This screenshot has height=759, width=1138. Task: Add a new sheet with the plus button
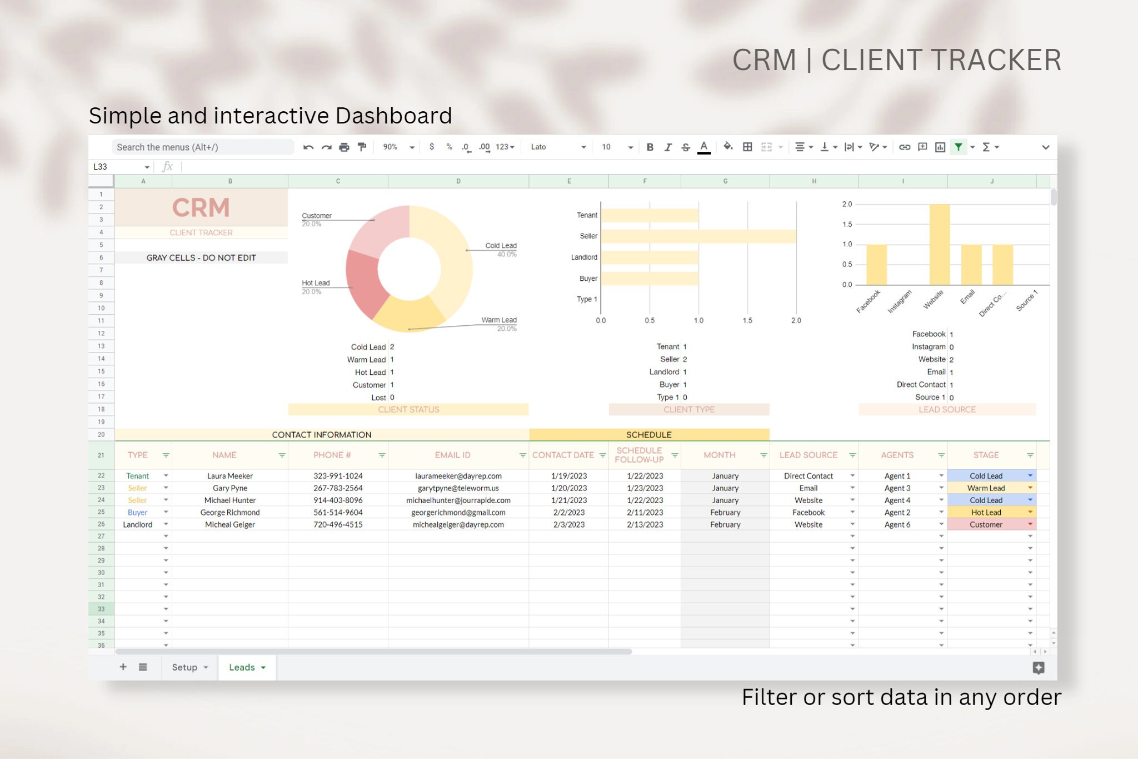(x=123, y=667)
